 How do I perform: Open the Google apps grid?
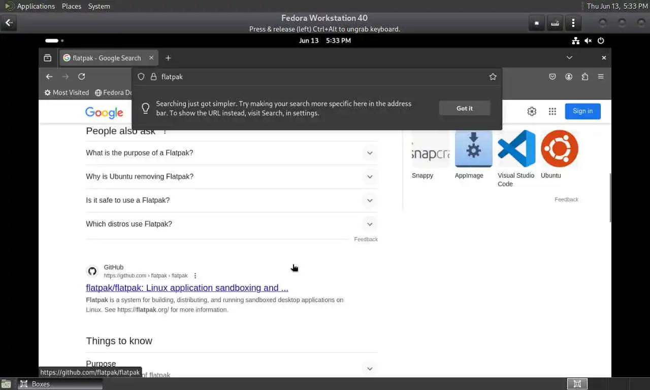click(552, 111)
